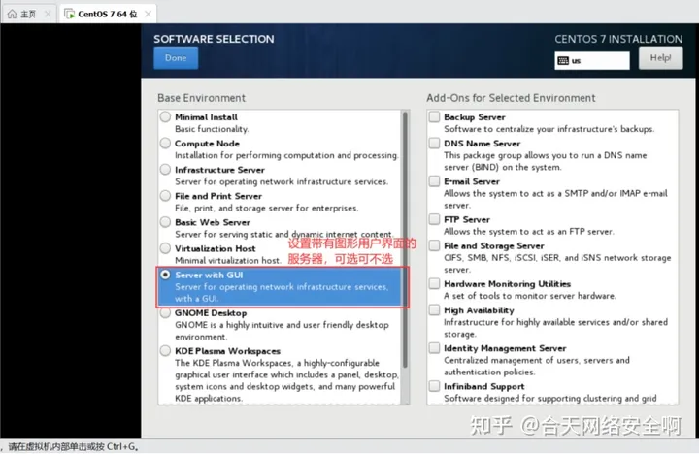
Task: Tick the Infiniband Support checkbox
Action: [434, 386]
